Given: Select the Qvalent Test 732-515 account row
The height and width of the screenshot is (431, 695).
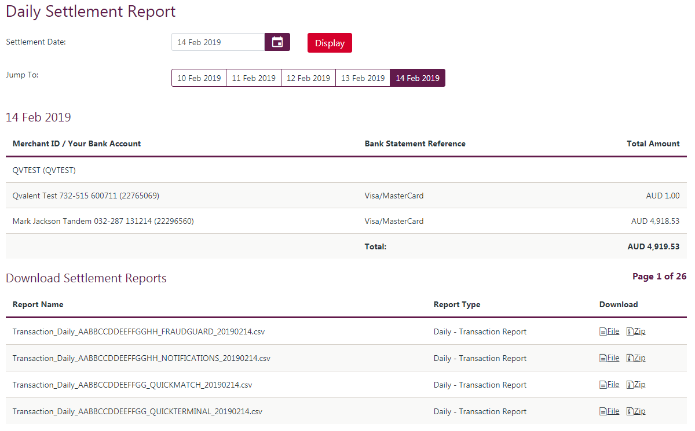Looking at the screenshot, I should click(x=86, y=196).
